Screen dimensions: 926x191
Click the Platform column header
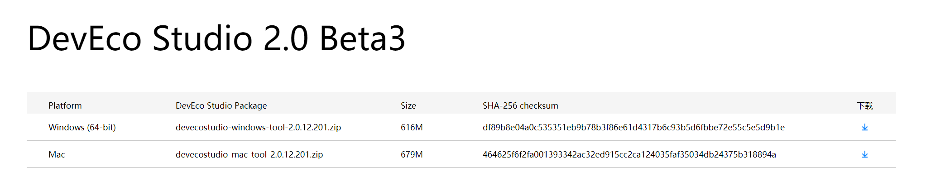point(65,105)
